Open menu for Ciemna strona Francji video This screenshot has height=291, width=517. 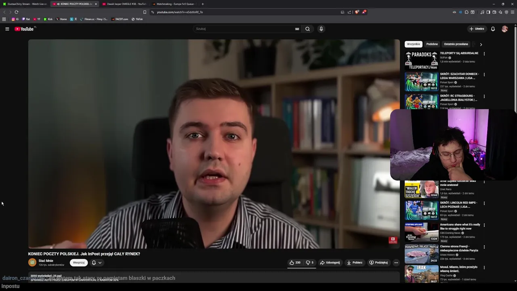[484, 247]
